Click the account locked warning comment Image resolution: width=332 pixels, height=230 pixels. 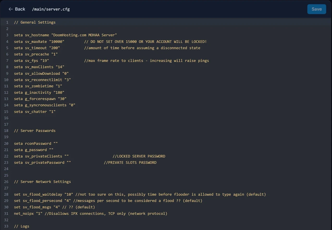click(x=145, y=42)
